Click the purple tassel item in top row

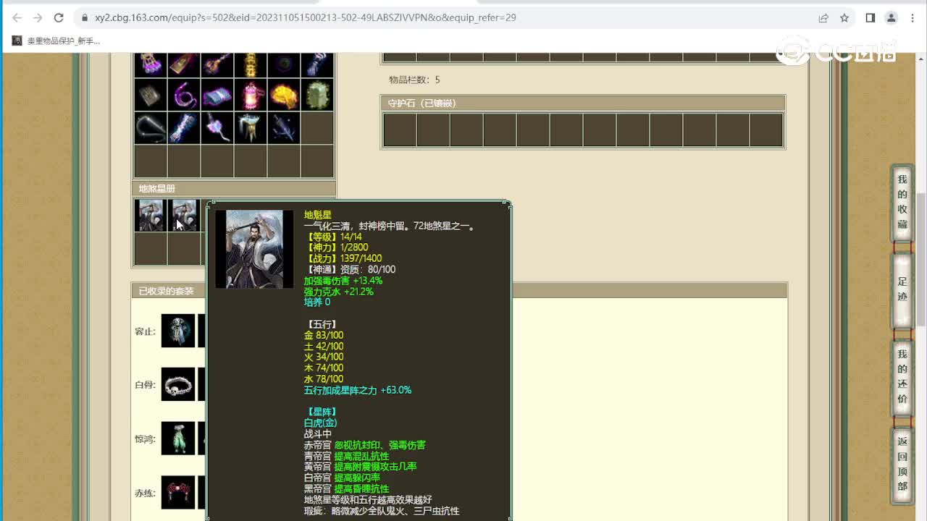coord(151,65)
